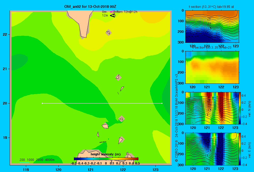Open the temperature section panel
The height and width of the screenshot is (172, 254).
pyautogui.click(x=212, y=27)
